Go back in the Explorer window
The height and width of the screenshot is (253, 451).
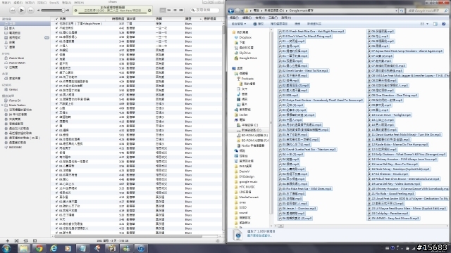coord(230,11)
